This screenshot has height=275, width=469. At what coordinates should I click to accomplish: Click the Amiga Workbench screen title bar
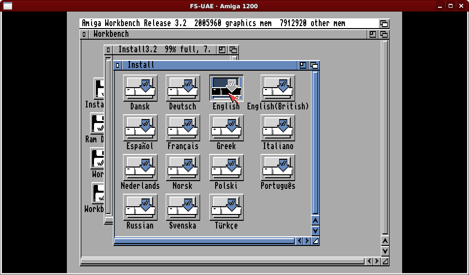click(229, 23)
